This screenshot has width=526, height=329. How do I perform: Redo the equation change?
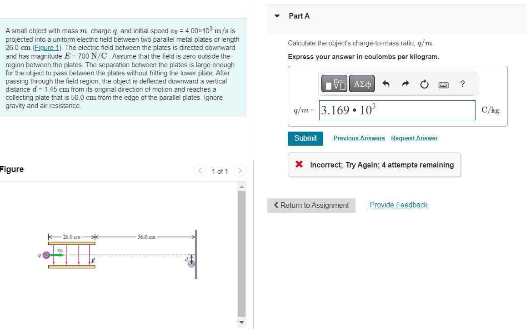pyautogui.click(x=405, y=83)
